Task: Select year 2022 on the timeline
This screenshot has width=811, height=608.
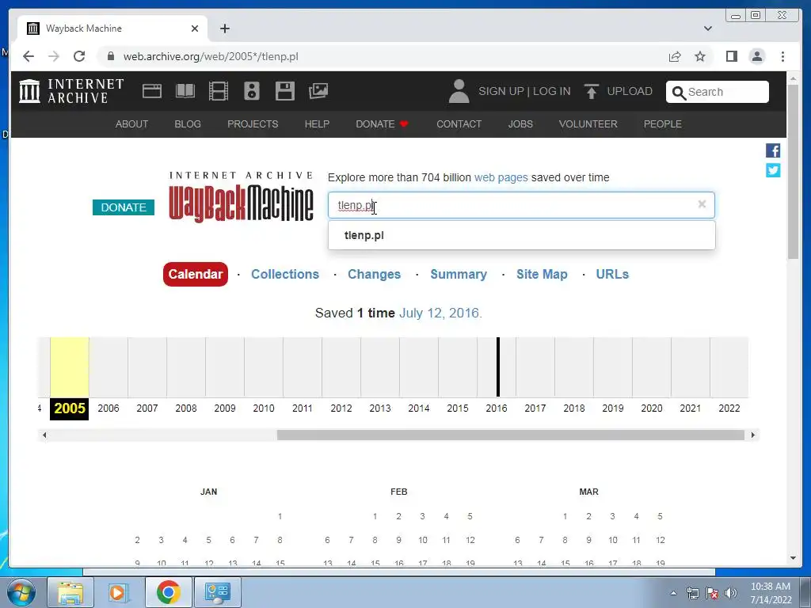Action: (x=729, y=408)
